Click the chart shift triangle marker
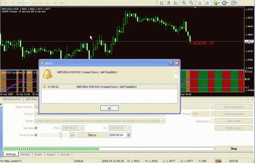 [x=195, y=7]
